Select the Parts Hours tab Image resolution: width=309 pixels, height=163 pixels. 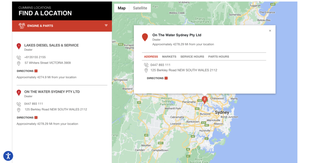tap(218, 57)
